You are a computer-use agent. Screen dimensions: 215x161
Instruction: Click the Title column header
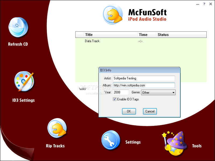click(110, 35)
